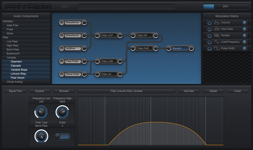Image resolution: width=253 pixels, height=150 pixels.
Task: Click the output port of Wave Draw node
Action: [x=84, y=74]
